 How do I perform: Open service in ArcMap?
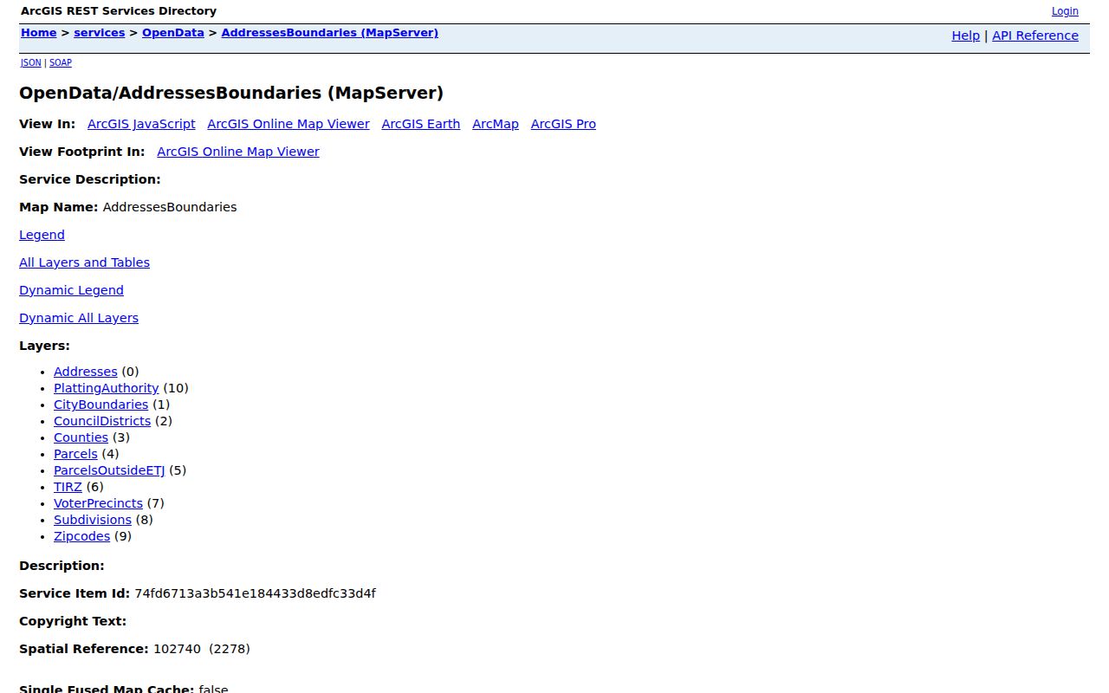pyautogui.click(x=496, y=124)
